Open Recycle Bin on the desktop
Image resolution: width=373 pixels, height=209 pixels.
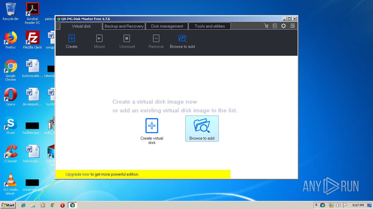coord(10,12)
